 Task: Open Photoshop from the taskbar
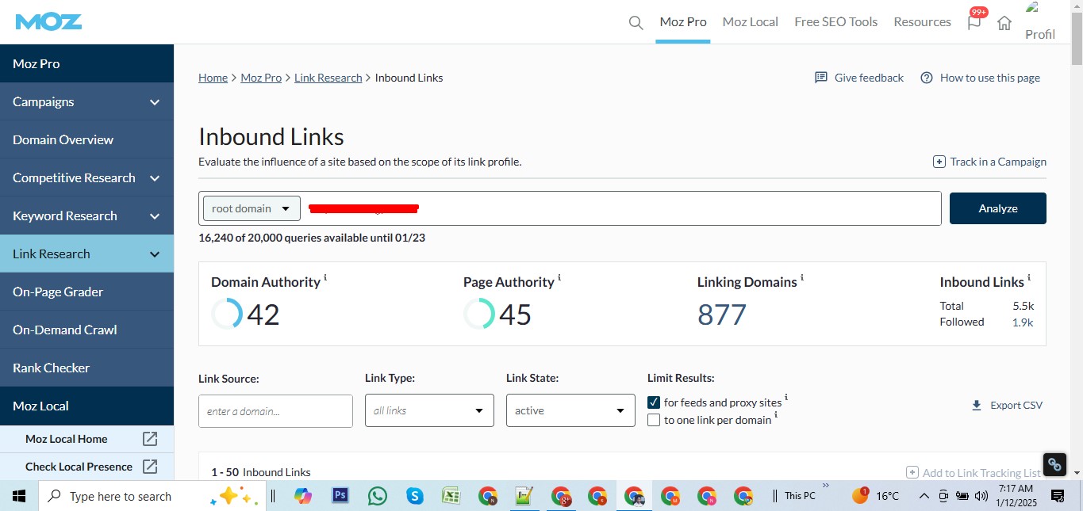pyautogui.click(x=340, y=496)
